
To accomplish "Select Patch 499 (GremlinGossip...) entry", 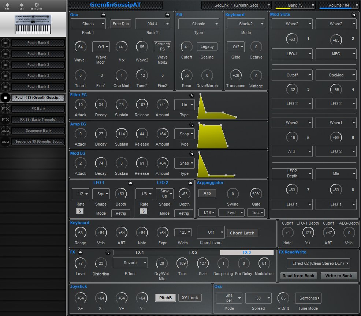I will coord(38,98).
